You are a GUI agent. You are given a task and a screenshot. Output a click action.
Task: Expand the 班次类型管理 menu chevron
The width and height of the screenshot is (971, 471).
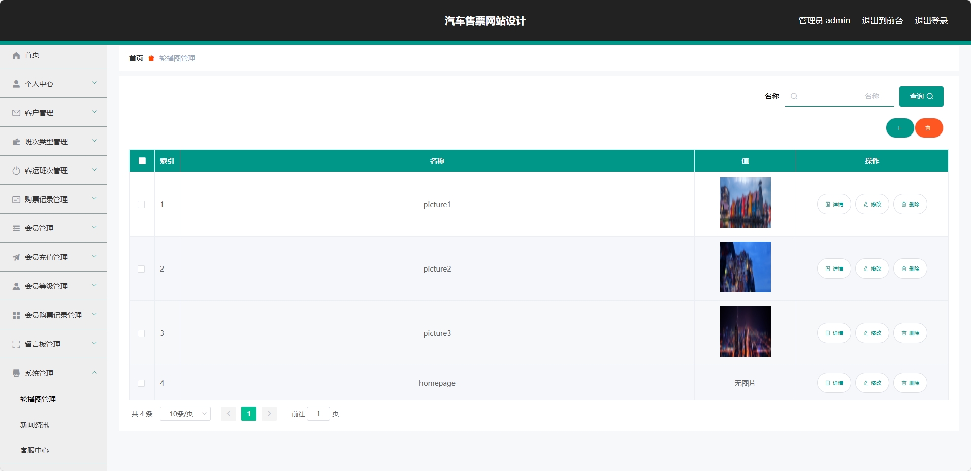[94, 141]
